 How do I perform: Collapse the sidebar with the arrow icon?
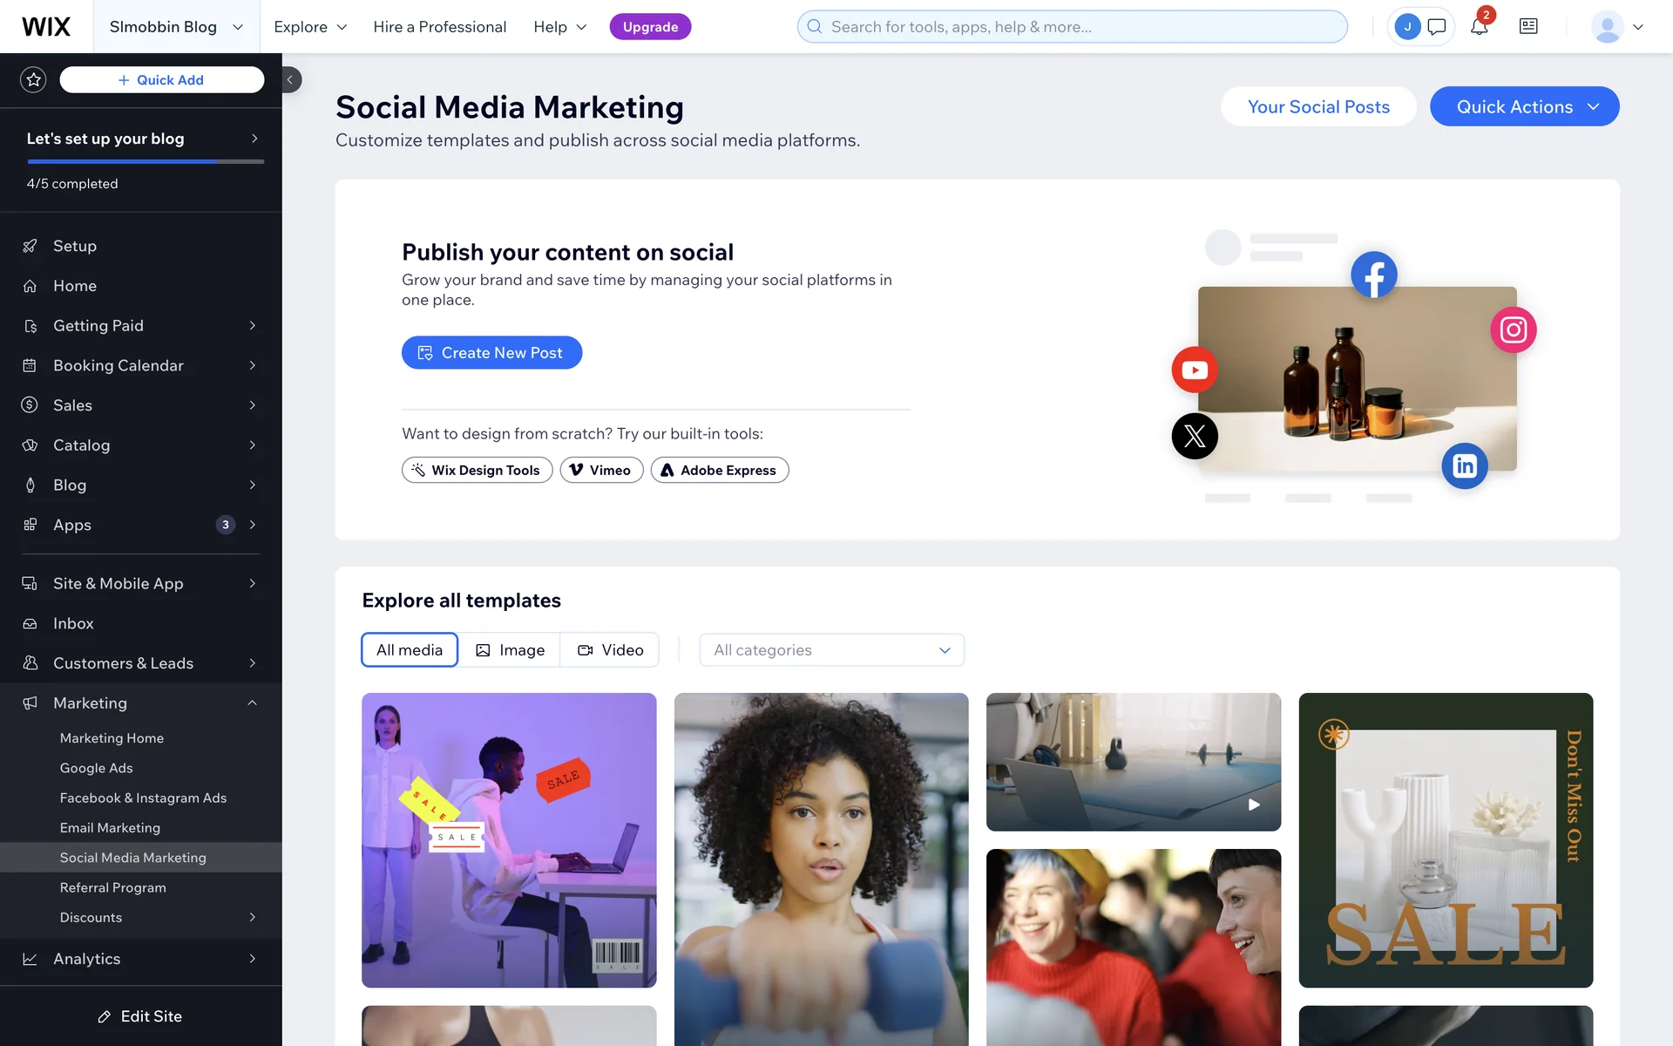point(290,79)
